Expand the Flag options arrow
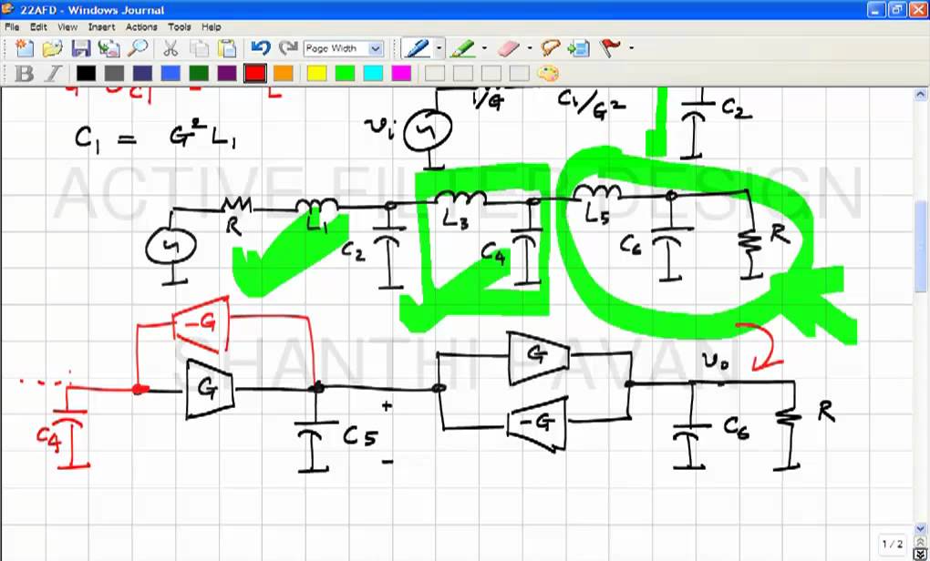This screenshot has height=561, width=930. 630,48
